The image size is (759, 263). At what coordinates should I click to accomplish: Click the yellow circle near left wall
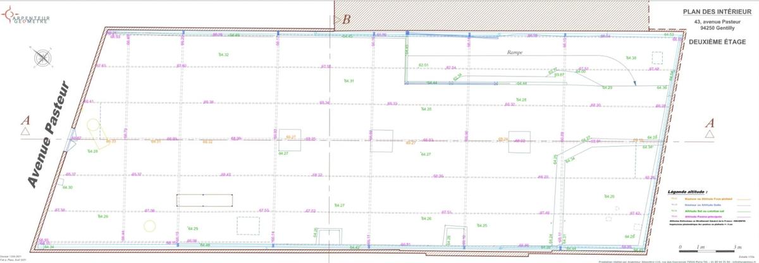94,125
